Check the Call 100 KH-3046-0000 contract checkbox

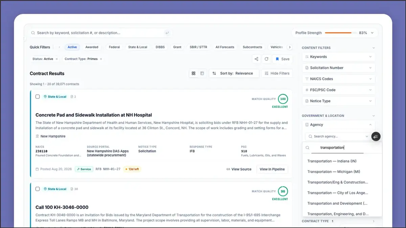38,189
